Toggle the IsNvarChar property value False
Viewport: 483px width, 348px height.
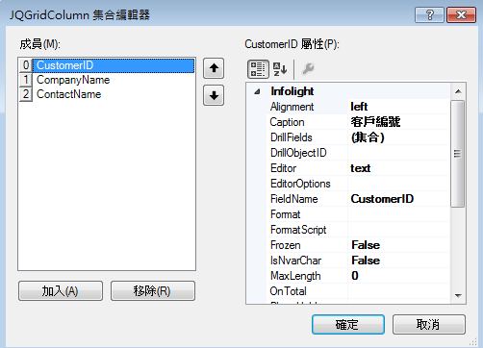click(x=398, y=261)
